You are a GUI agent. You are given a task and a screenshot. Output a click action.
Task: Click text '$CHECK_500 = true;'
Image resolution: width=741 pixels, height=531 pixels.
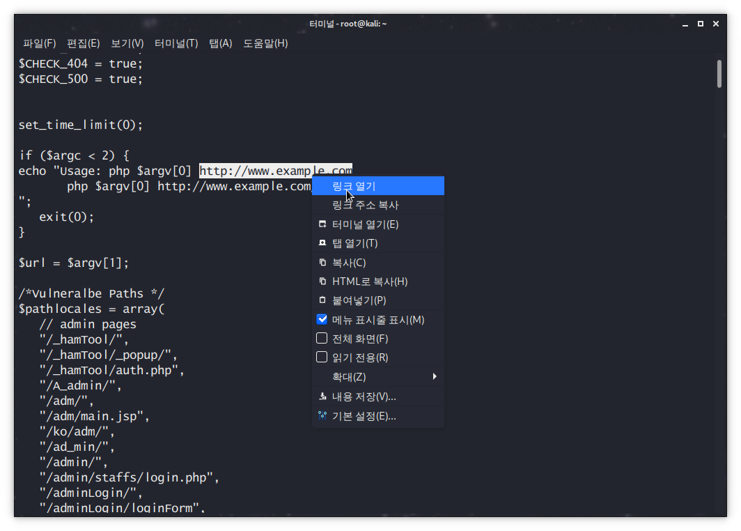(80, 79)
